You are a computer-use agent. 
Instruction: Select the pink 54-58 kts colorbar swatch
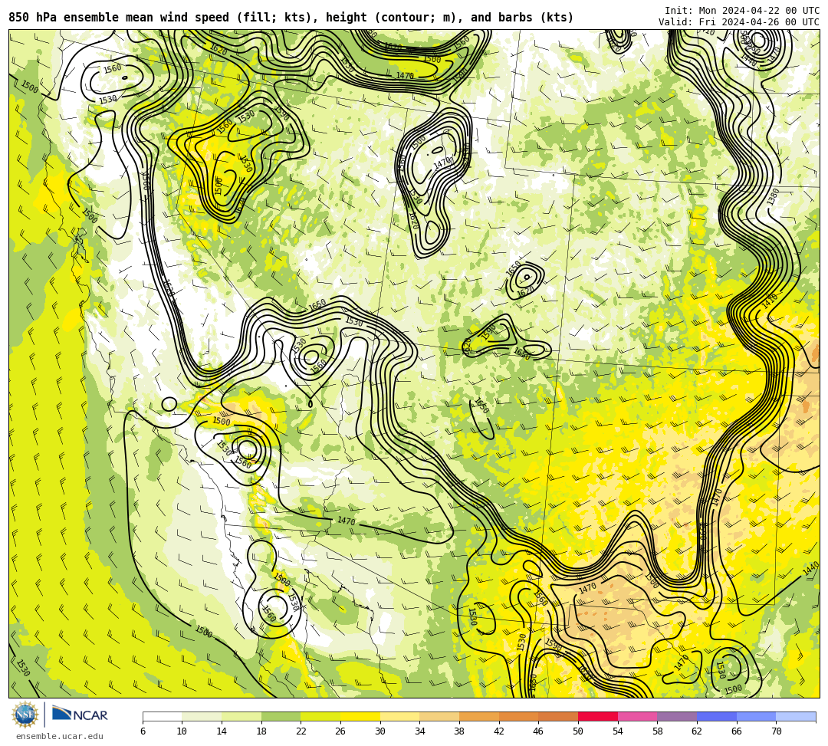pos(637,716)
